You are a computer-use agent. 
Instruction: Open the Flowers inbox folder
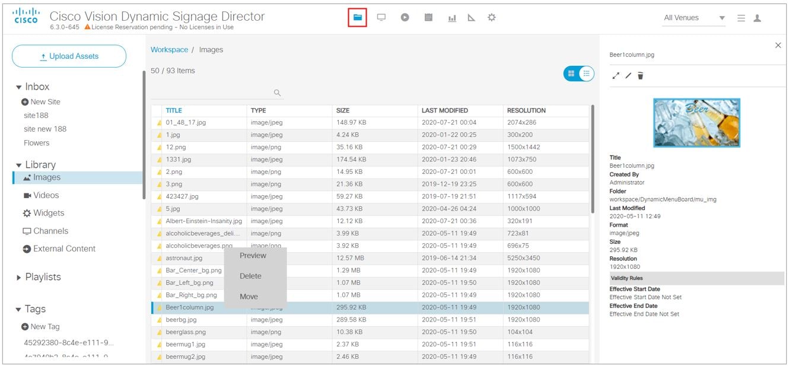tap(37, 143)
